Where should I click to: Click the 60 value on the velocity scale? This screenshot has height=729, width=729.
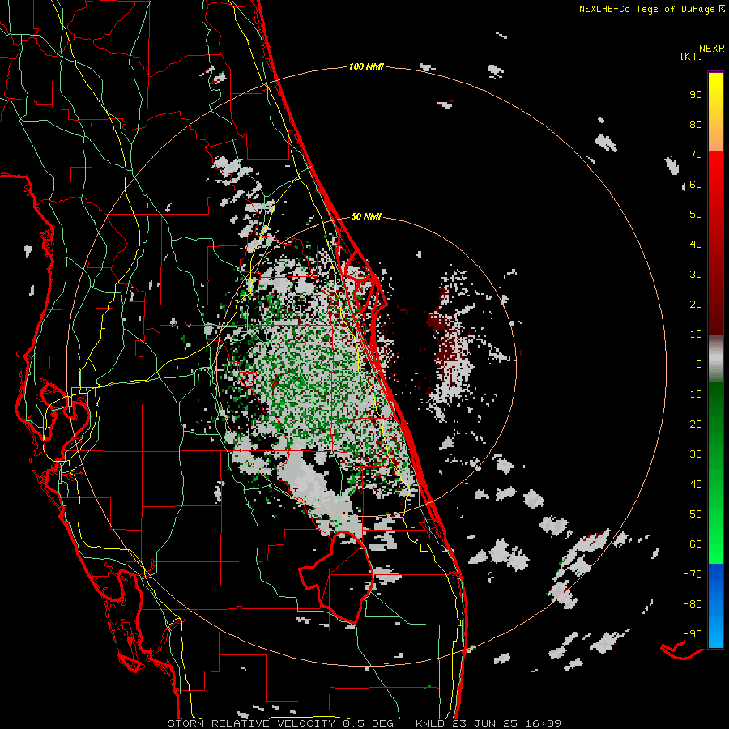[x=696, y=184]
